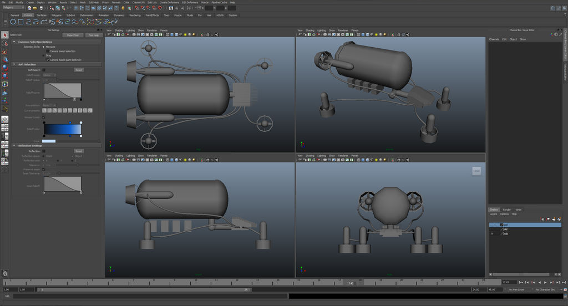The width and height of the screenshot is (568, 306).
Task: Enable the Reflection checkbox
Action: (x=44, y=151)
